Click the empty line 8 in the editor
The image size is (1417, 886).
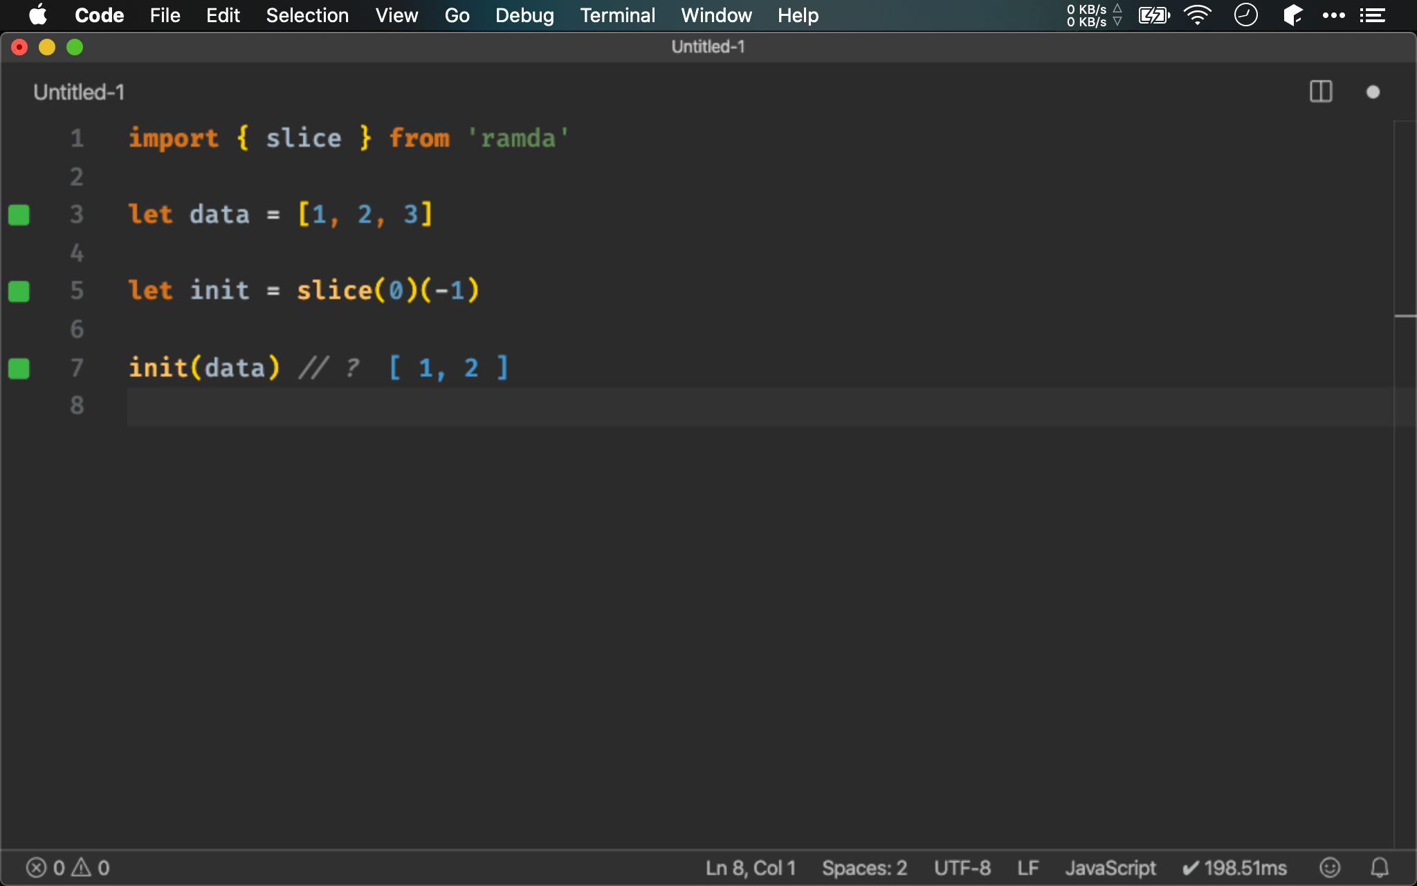(760, 406)
